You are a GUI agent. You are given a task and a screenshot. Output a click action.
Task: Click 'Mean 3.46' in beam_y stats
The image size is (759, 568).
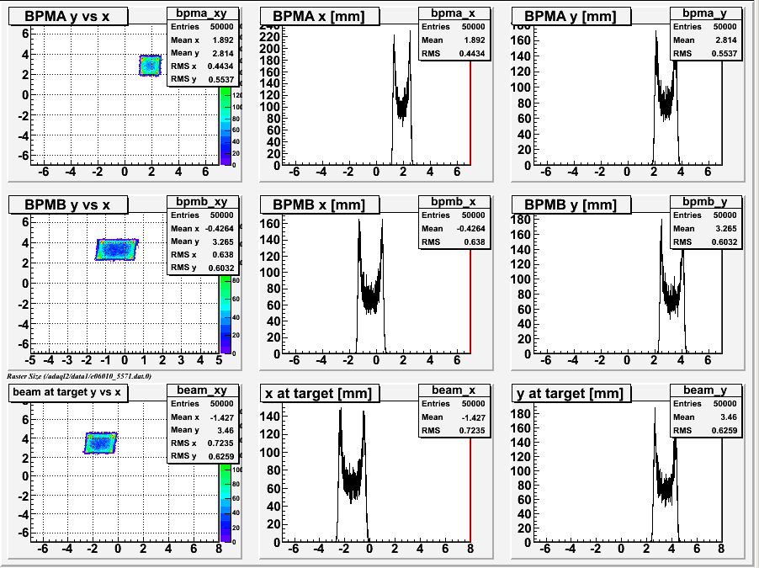(x=706, y=417)
